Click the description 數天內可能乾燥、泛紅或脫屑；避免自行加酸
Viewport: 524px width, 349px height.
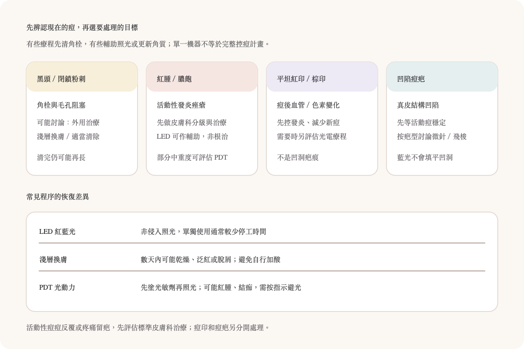tap(210, 260)
